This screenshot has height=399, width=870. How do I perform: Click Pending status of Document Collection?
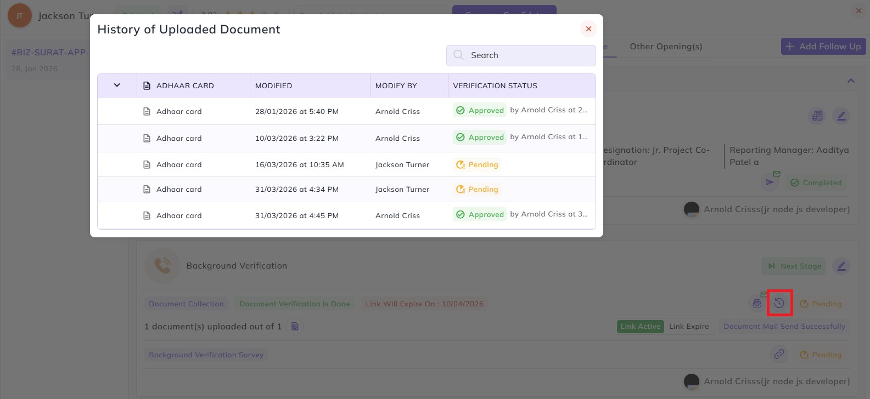pyautogui.click(x=821, y=304)
